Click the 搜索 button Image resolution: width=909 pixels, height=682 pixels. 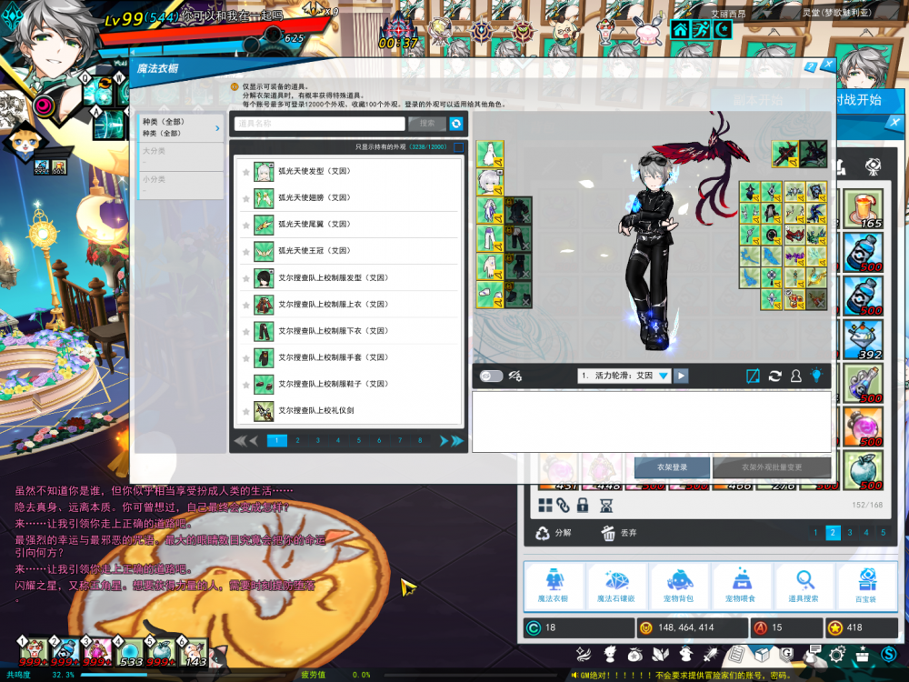tap(427, 124)
